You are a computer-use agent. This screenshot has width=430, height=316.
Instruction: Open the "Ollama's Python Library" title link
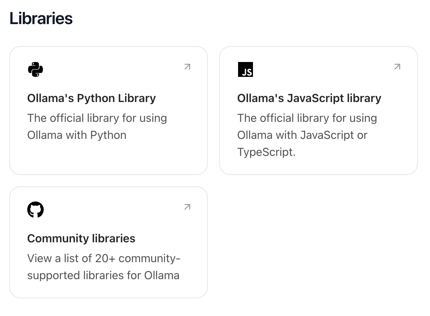coord(92,98)
